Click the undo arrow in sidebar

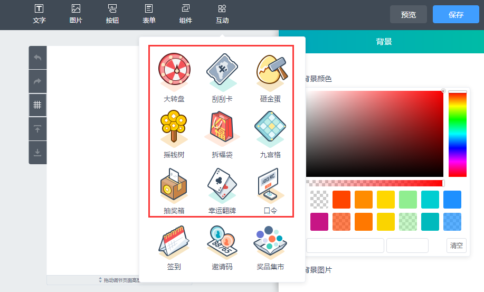coord(37,58)
